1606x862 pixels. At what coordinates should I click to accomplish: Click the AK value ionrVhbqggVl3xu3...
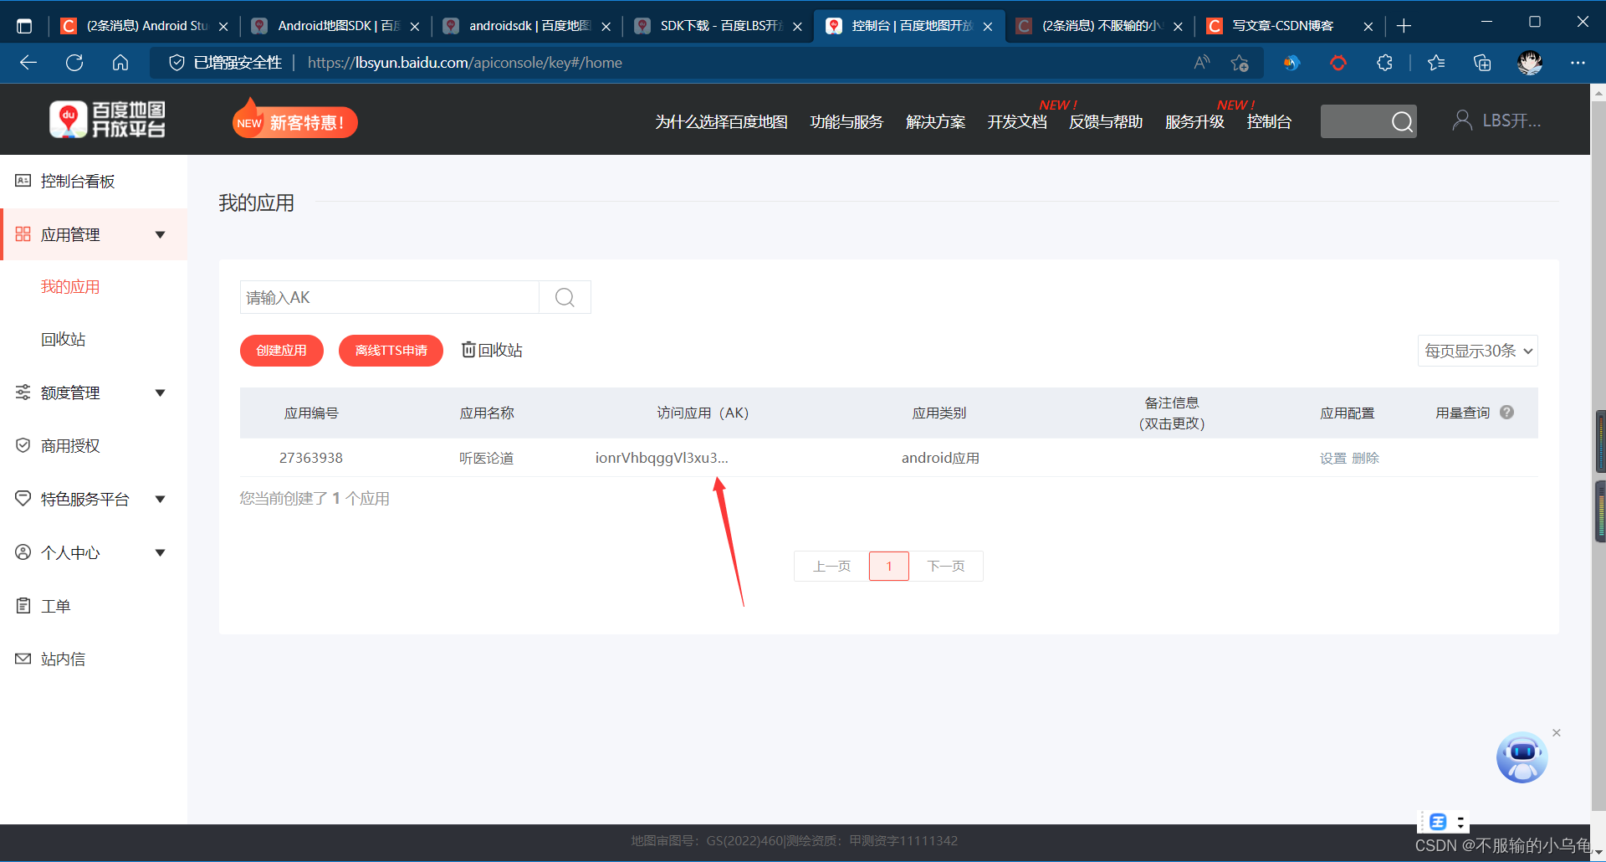[662, 458]
